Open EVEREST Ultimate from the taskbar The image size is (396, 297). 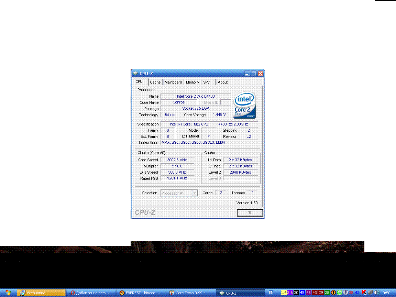tap(140, 293)
